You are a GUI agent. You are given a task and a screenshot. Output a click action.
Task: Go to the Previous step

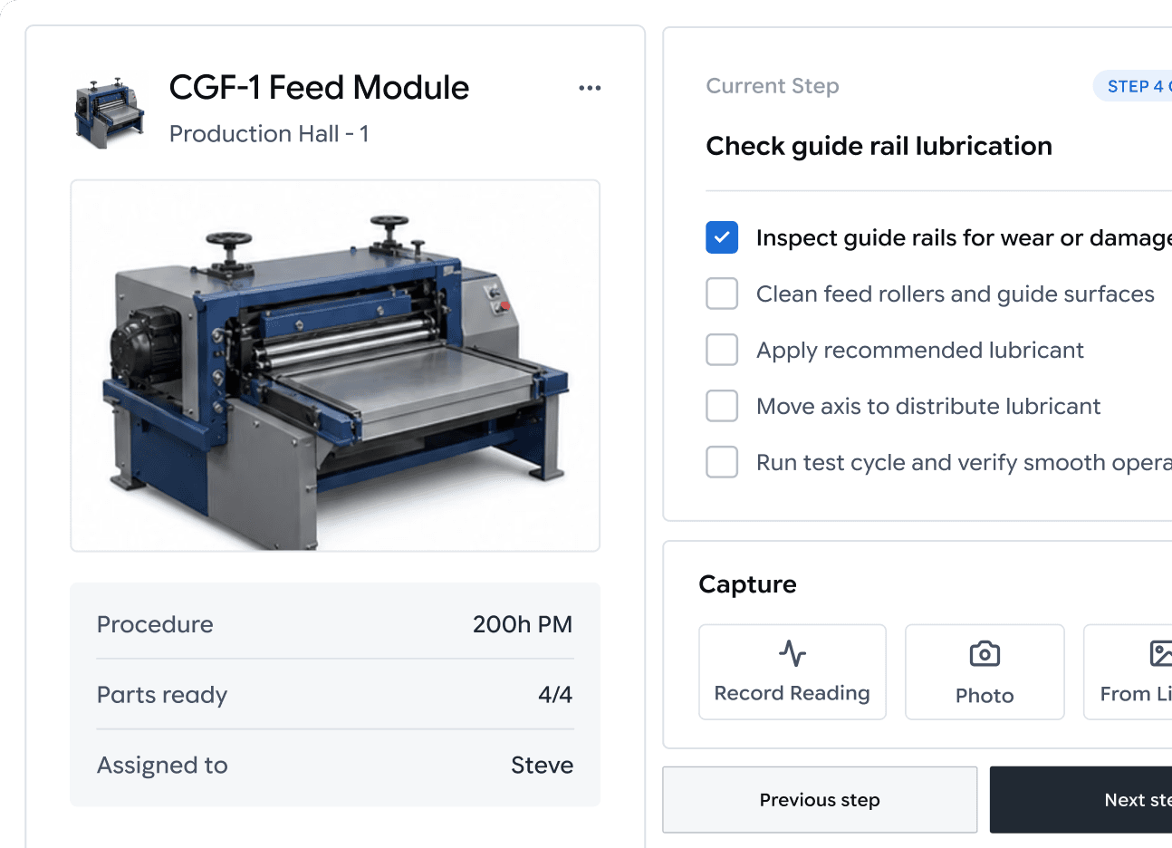[x=820, y=800]
